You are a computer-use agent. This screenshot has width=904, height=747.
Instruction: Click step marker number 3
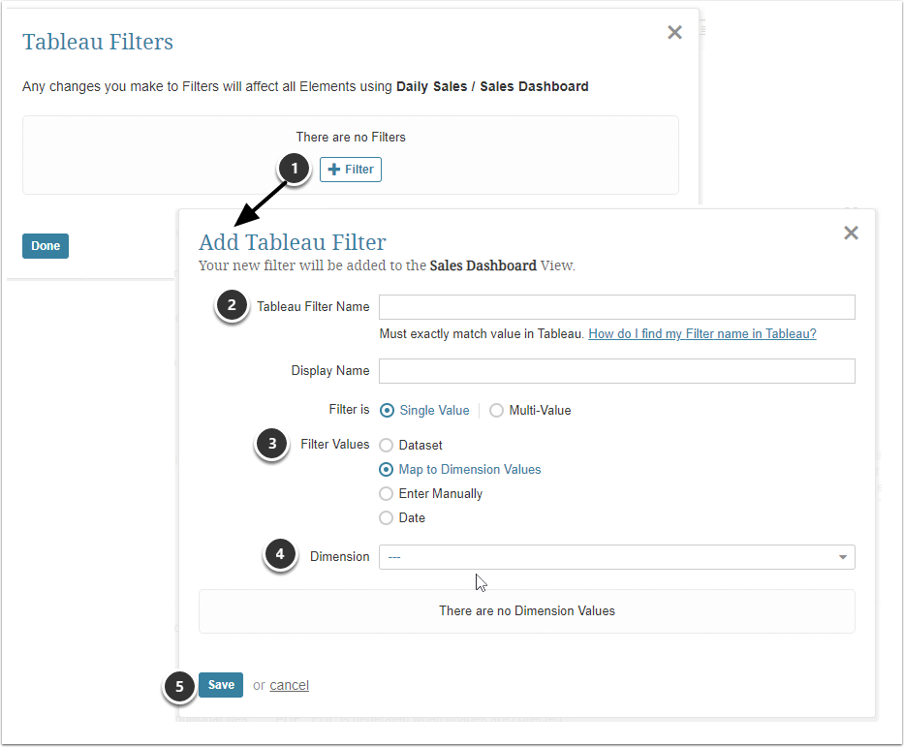(x=272, y=445)
